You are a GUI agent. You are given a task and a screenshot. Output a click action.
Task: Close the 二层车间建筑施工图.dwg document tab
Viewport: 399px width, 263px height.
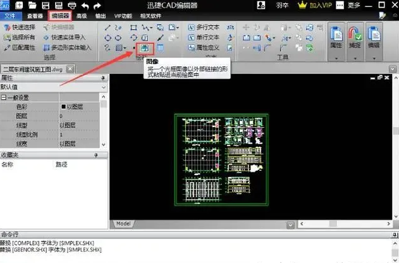coord(71,68)
